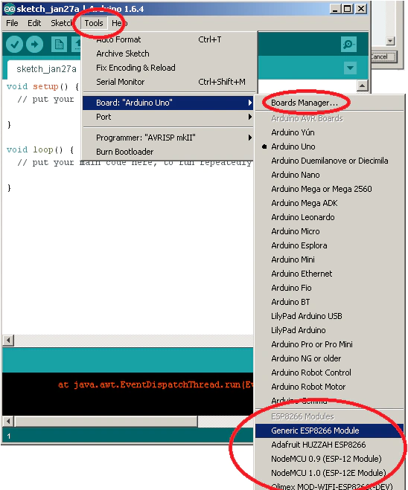This screenshot has height=490, width=408.
Task: Expand the Board: "Arduino Uno" submenu
Action: click(x=168, y=103)
